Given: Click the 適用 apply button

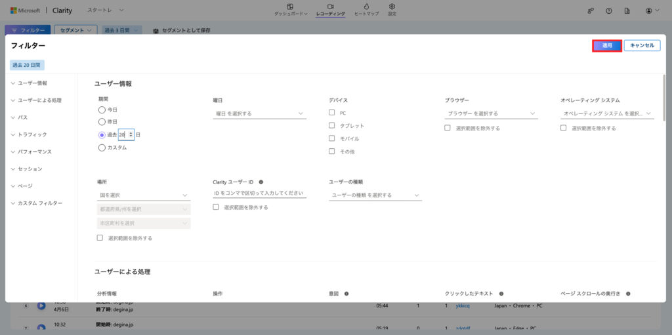Looking at the screenshot, I should [x=607, y=45].
